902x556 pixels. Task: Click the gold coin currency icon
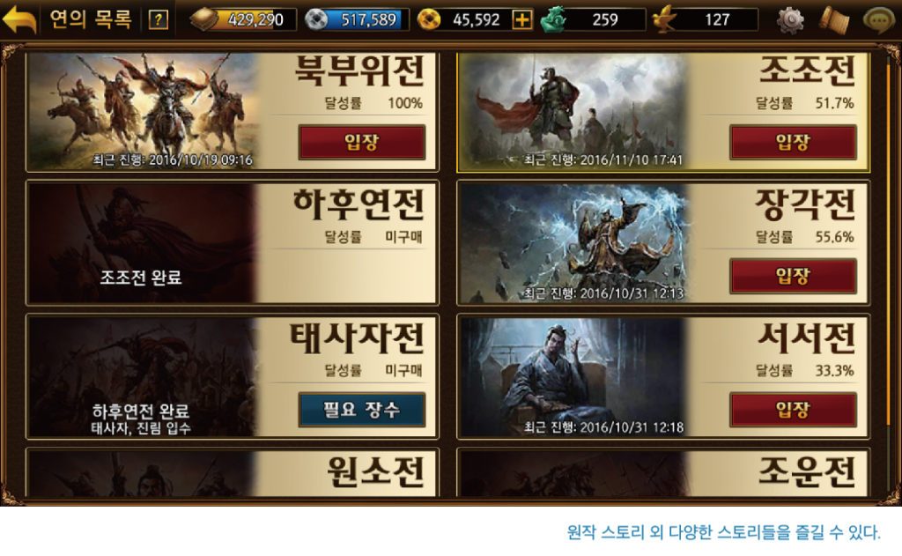coord(429,19)
